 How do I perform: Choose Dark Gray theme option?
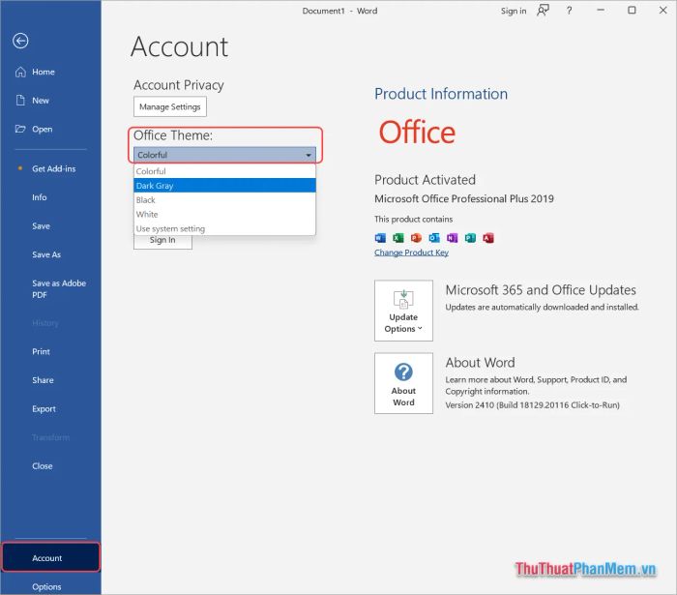tap(224, 186)
